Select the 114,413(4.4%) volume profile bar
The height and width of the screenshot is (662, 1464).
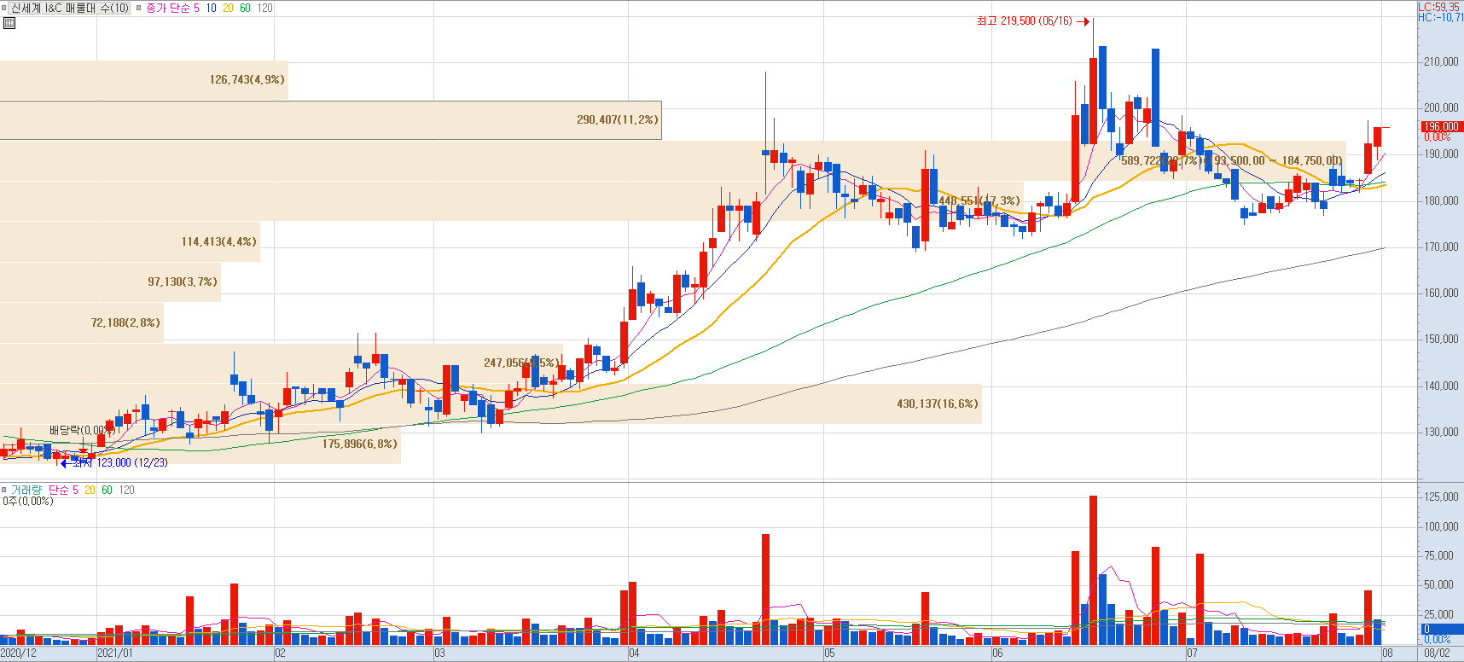(x=130, y=241)
